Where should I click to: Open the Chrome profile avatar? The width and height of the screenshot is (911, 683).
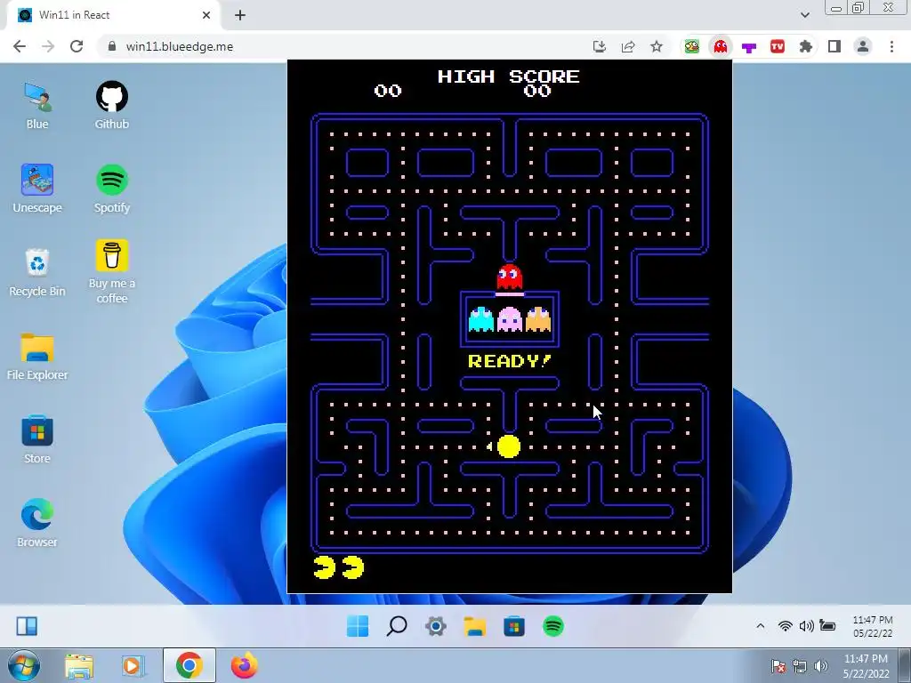(x=863, y=46)
